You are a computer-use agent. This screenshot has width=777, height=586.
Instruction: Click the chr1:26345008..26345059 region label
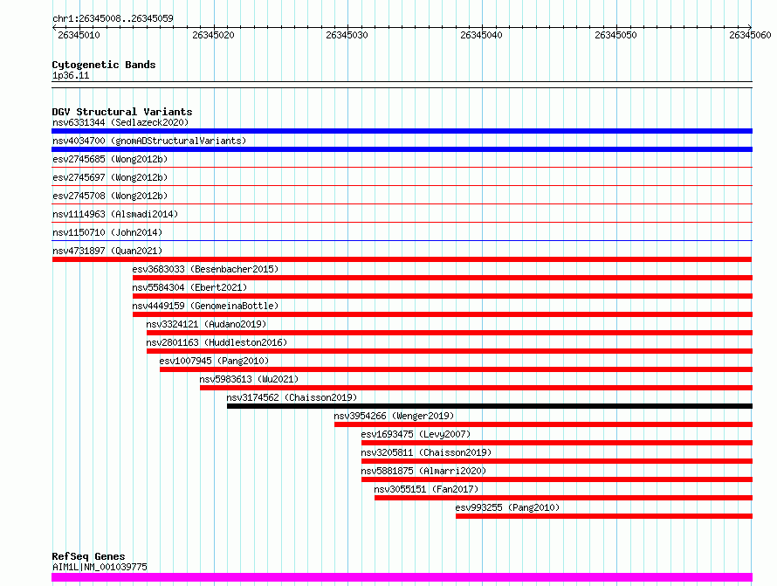(x=113, y=18)
